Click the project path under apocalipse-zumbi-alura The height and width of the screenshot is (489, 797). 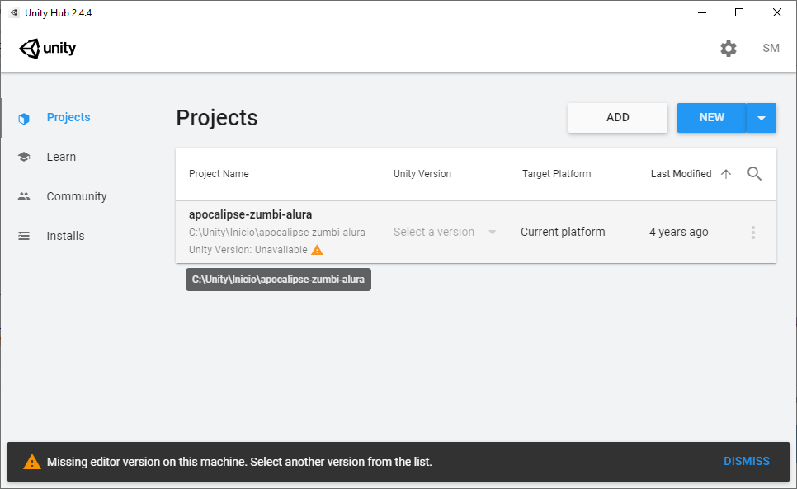coord(277,233)
